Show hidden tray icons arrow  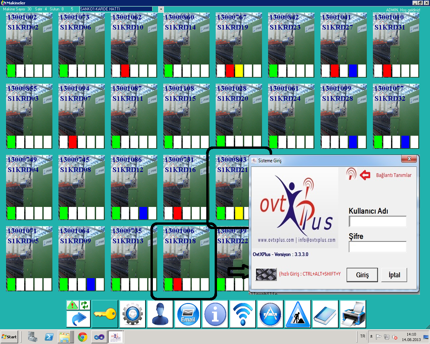[x=371, y=336]
